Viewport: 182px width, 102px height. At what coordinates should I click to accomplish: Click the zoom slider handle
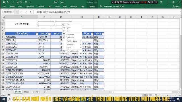pos(167,95)
